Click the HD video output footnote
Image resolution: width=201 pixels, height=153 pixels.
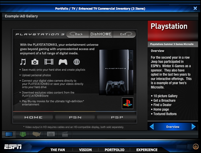pos(74,127)
